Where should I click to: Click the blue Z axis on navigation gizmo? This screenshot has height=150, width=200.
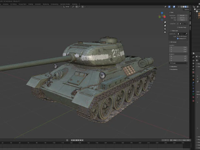coord(162,13)
